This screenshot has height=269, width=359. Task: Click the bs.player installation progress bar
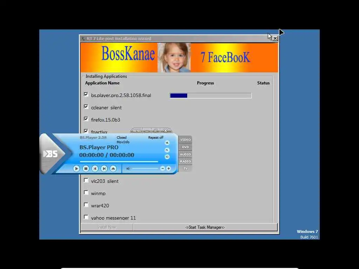click(x=211, y=95)
